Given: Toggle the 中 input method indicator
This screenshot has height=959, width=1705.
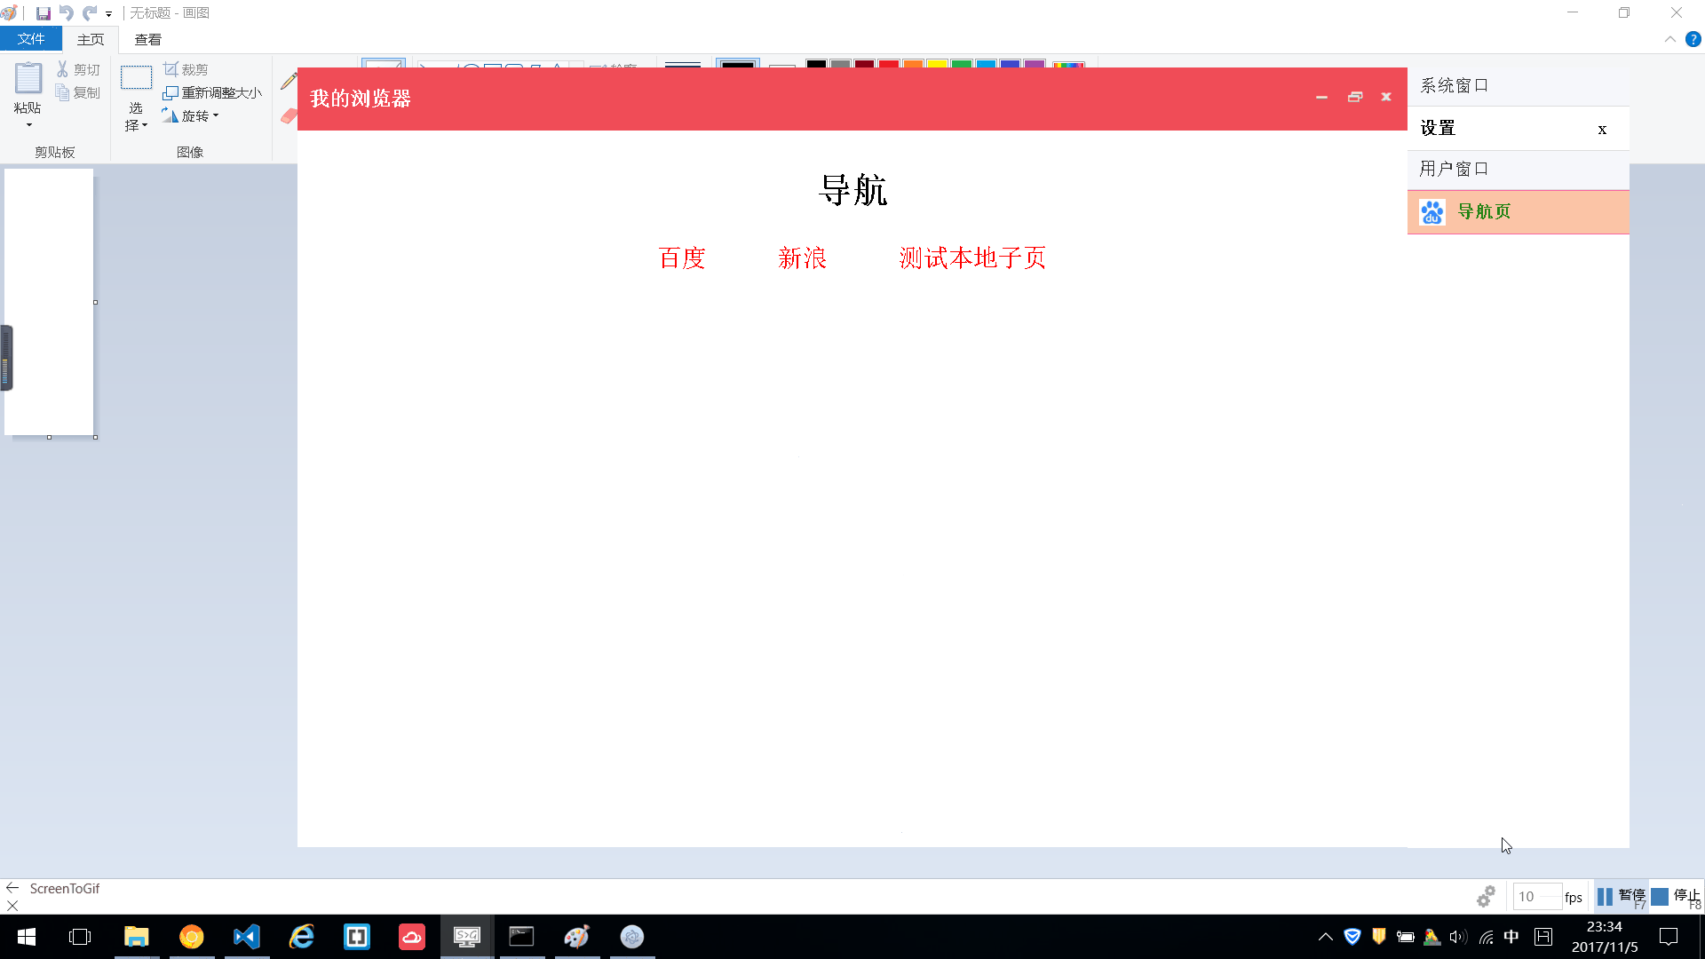Looking at the screenshot, I should (1511, 937).
